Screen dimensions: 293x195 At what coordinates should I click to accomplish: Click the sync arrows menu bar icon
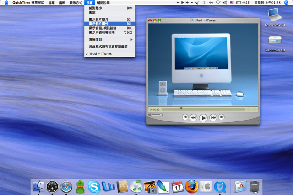point(211,3)
